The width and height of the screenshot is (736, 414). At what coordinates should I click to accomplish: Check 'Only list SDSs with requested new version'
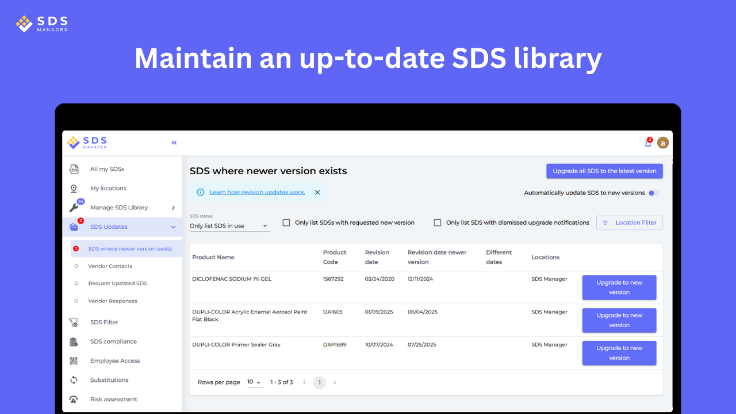pos(286,223)
